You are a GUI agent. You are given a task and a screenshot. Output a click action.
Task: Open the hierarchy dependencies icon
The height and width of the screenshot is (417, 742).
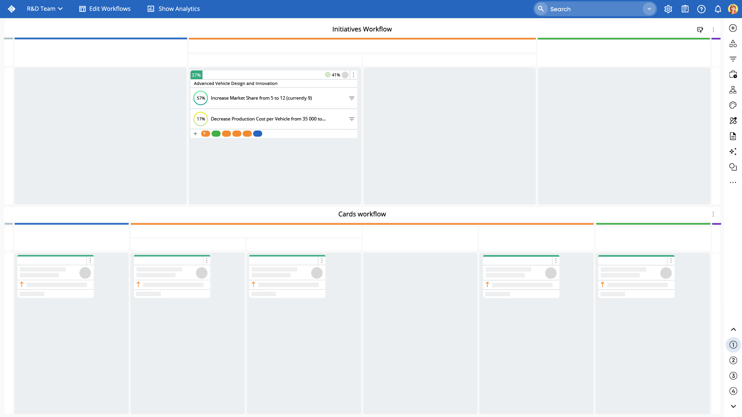point(733,90)
